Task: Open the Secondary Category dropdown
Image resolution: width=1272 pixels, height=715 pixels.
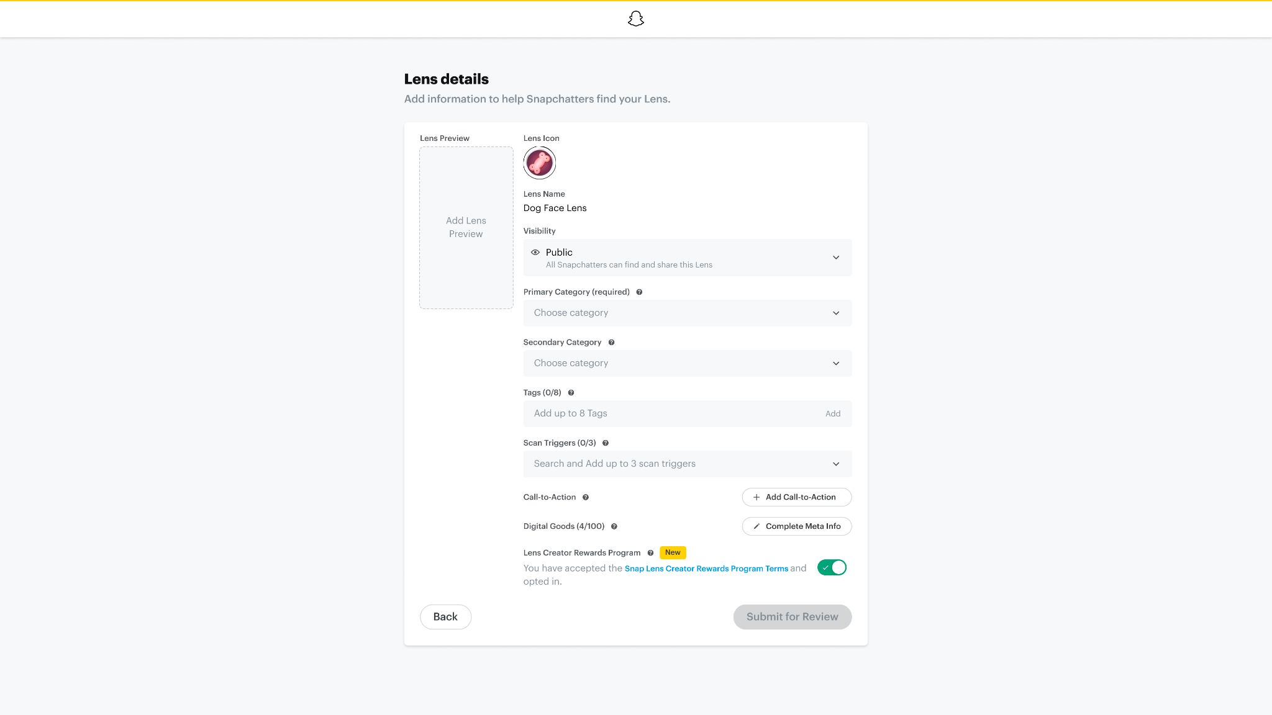Action: 687,364
